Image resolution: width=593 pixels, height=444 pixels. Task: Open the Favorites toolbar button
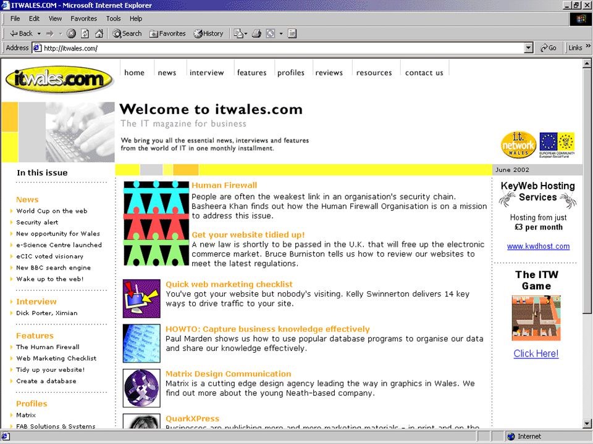click(167, 33)
